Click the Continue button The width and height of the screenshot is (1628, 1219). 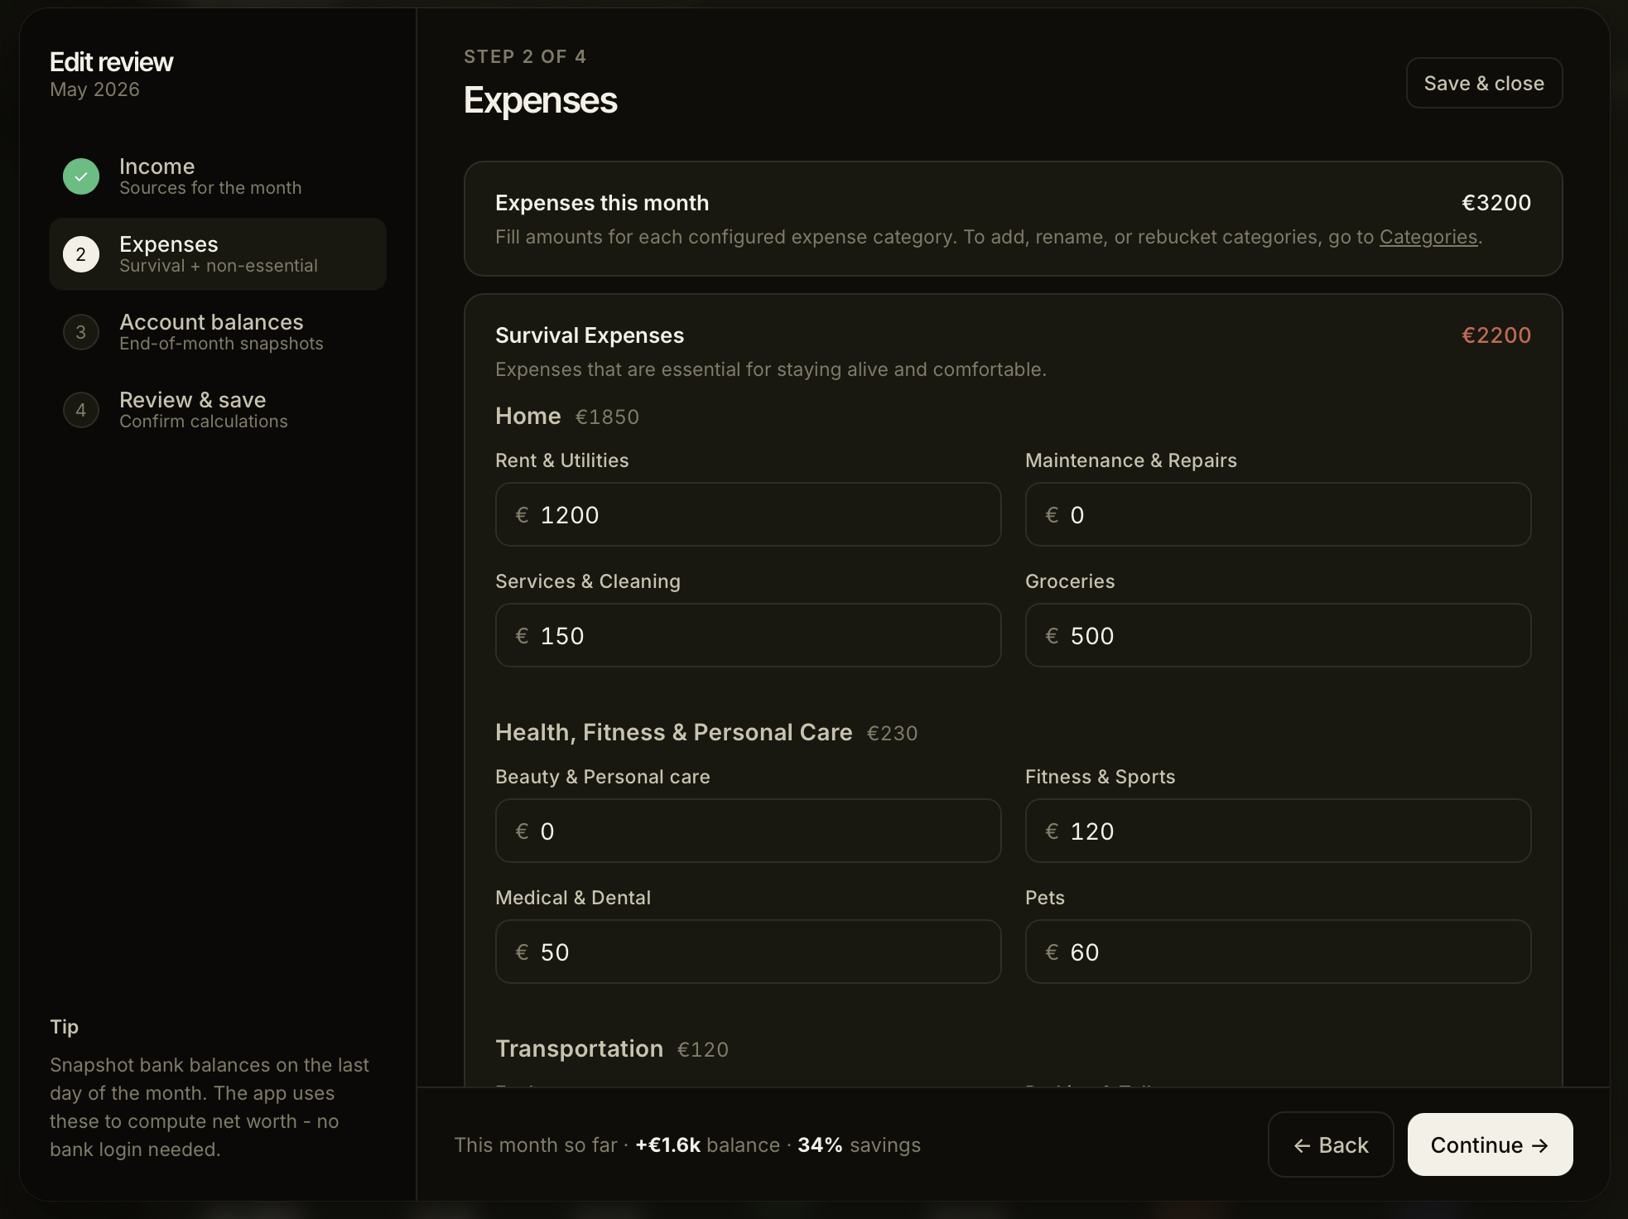[x=1490, y=1144]
